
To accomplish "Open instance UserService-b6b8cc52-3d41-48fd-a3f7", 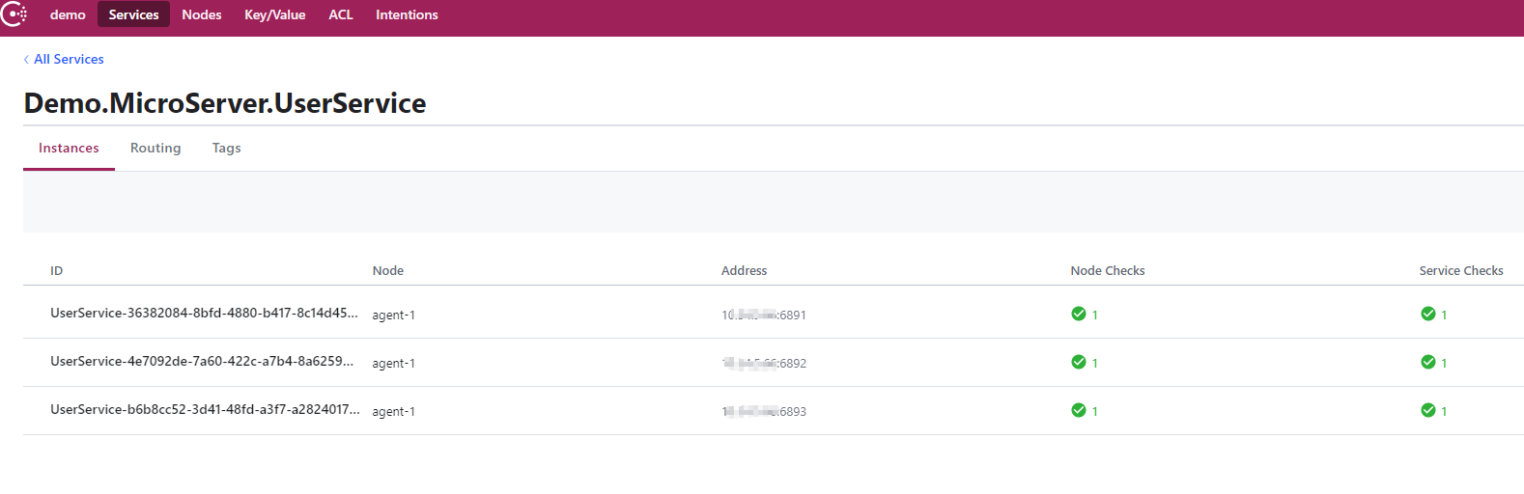I will click(x=205, y=409).
